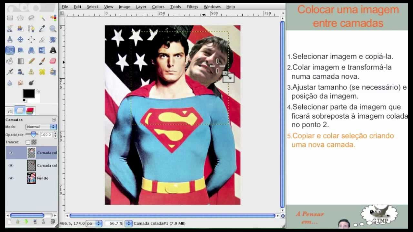
Task: Select the Select by Color tool
Action: tap(53, 18)
